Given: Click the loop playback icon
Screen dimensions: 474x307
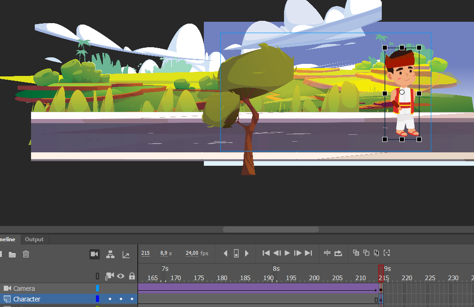Looking at the screenshot, I should pos(338,253).
